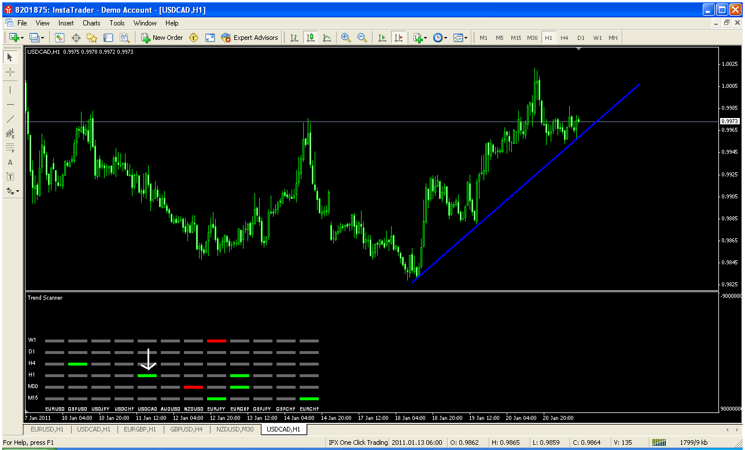Image resolution: width=745 pixels, height=450 pixels.
Task: Click the Zoom In magnifier icon
Action: tap(346, 38)
